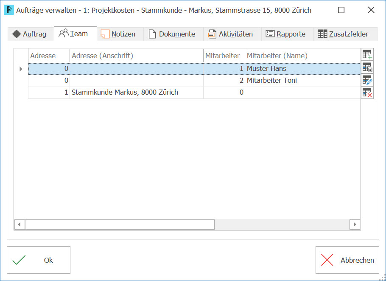The height and width of the screenshot is (281, 386).
Task: Click the horizontal scrollbar thumb
Action: (x=120, y=225)
